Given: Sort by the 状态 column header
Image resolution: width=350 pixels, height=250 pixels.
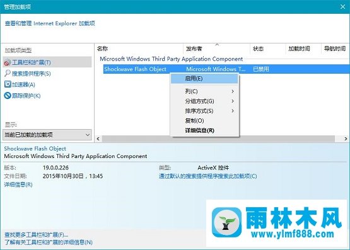Looking at the screenshot, I should 267,48.
